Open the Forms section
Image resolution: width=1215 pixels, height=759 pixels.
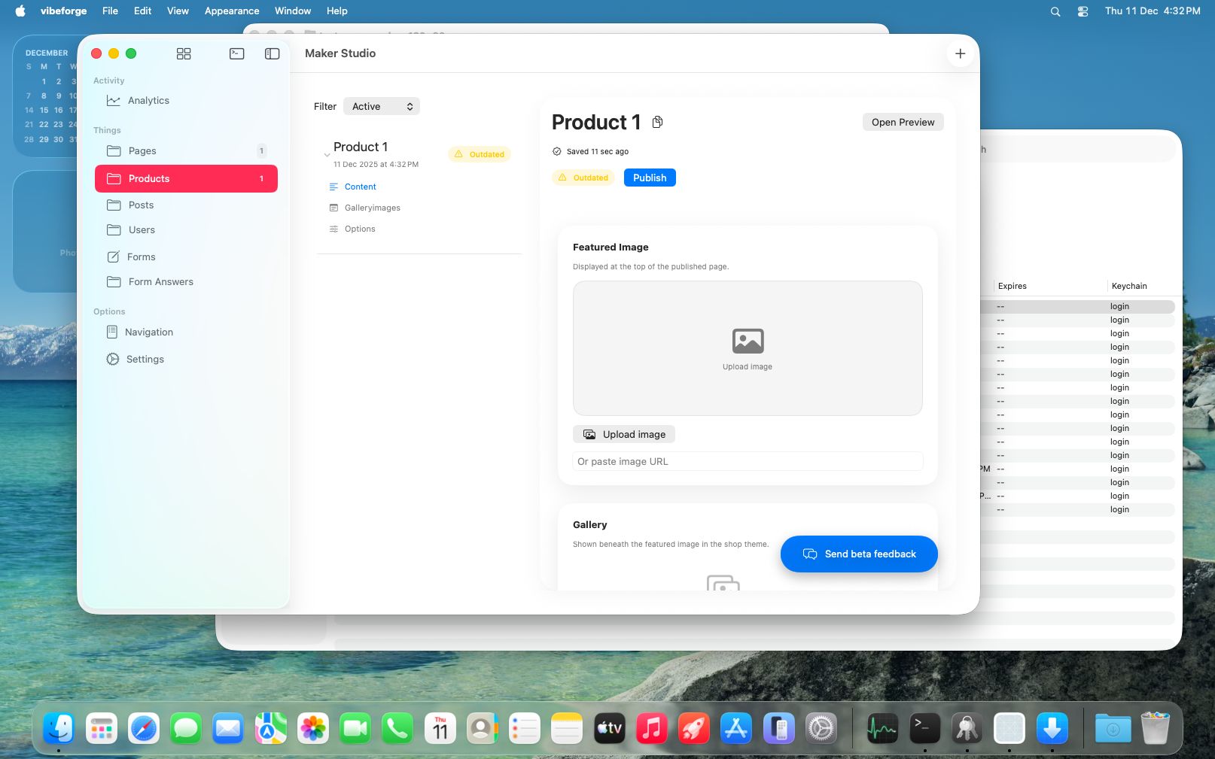[142, 257]
